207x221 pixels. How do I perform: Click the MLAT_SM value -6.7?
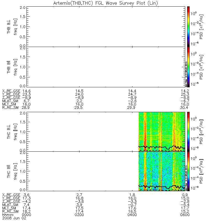[185, 101]
